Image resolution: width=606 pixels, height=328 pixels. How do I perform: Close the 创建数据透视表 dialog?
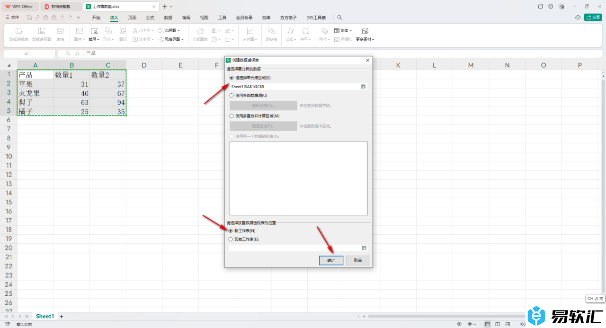click(367, 60)
